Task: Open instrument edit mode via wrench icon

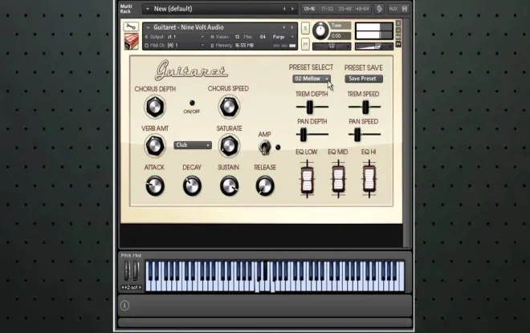Action: click(x=130, y=26)
